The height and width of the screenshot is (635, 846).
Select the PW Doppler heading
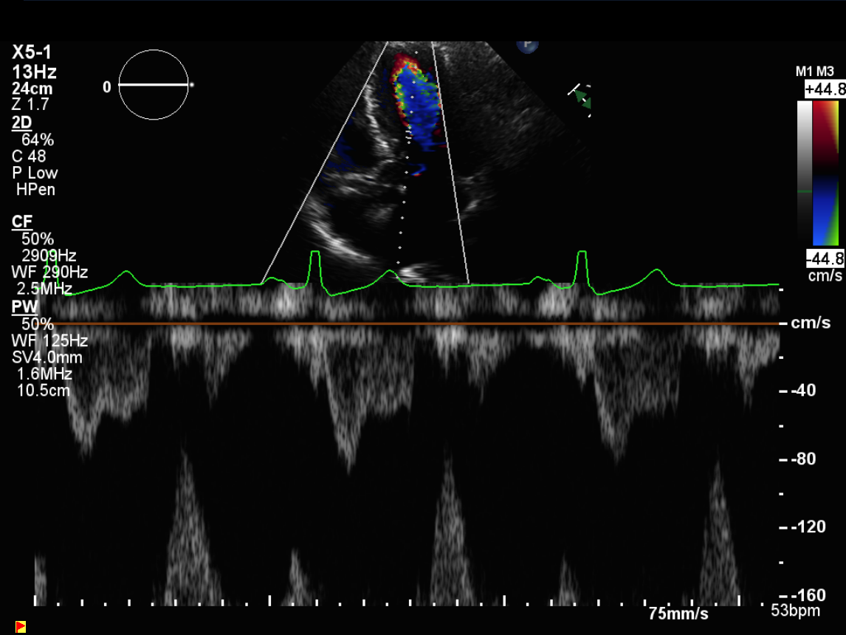point(22,306)
